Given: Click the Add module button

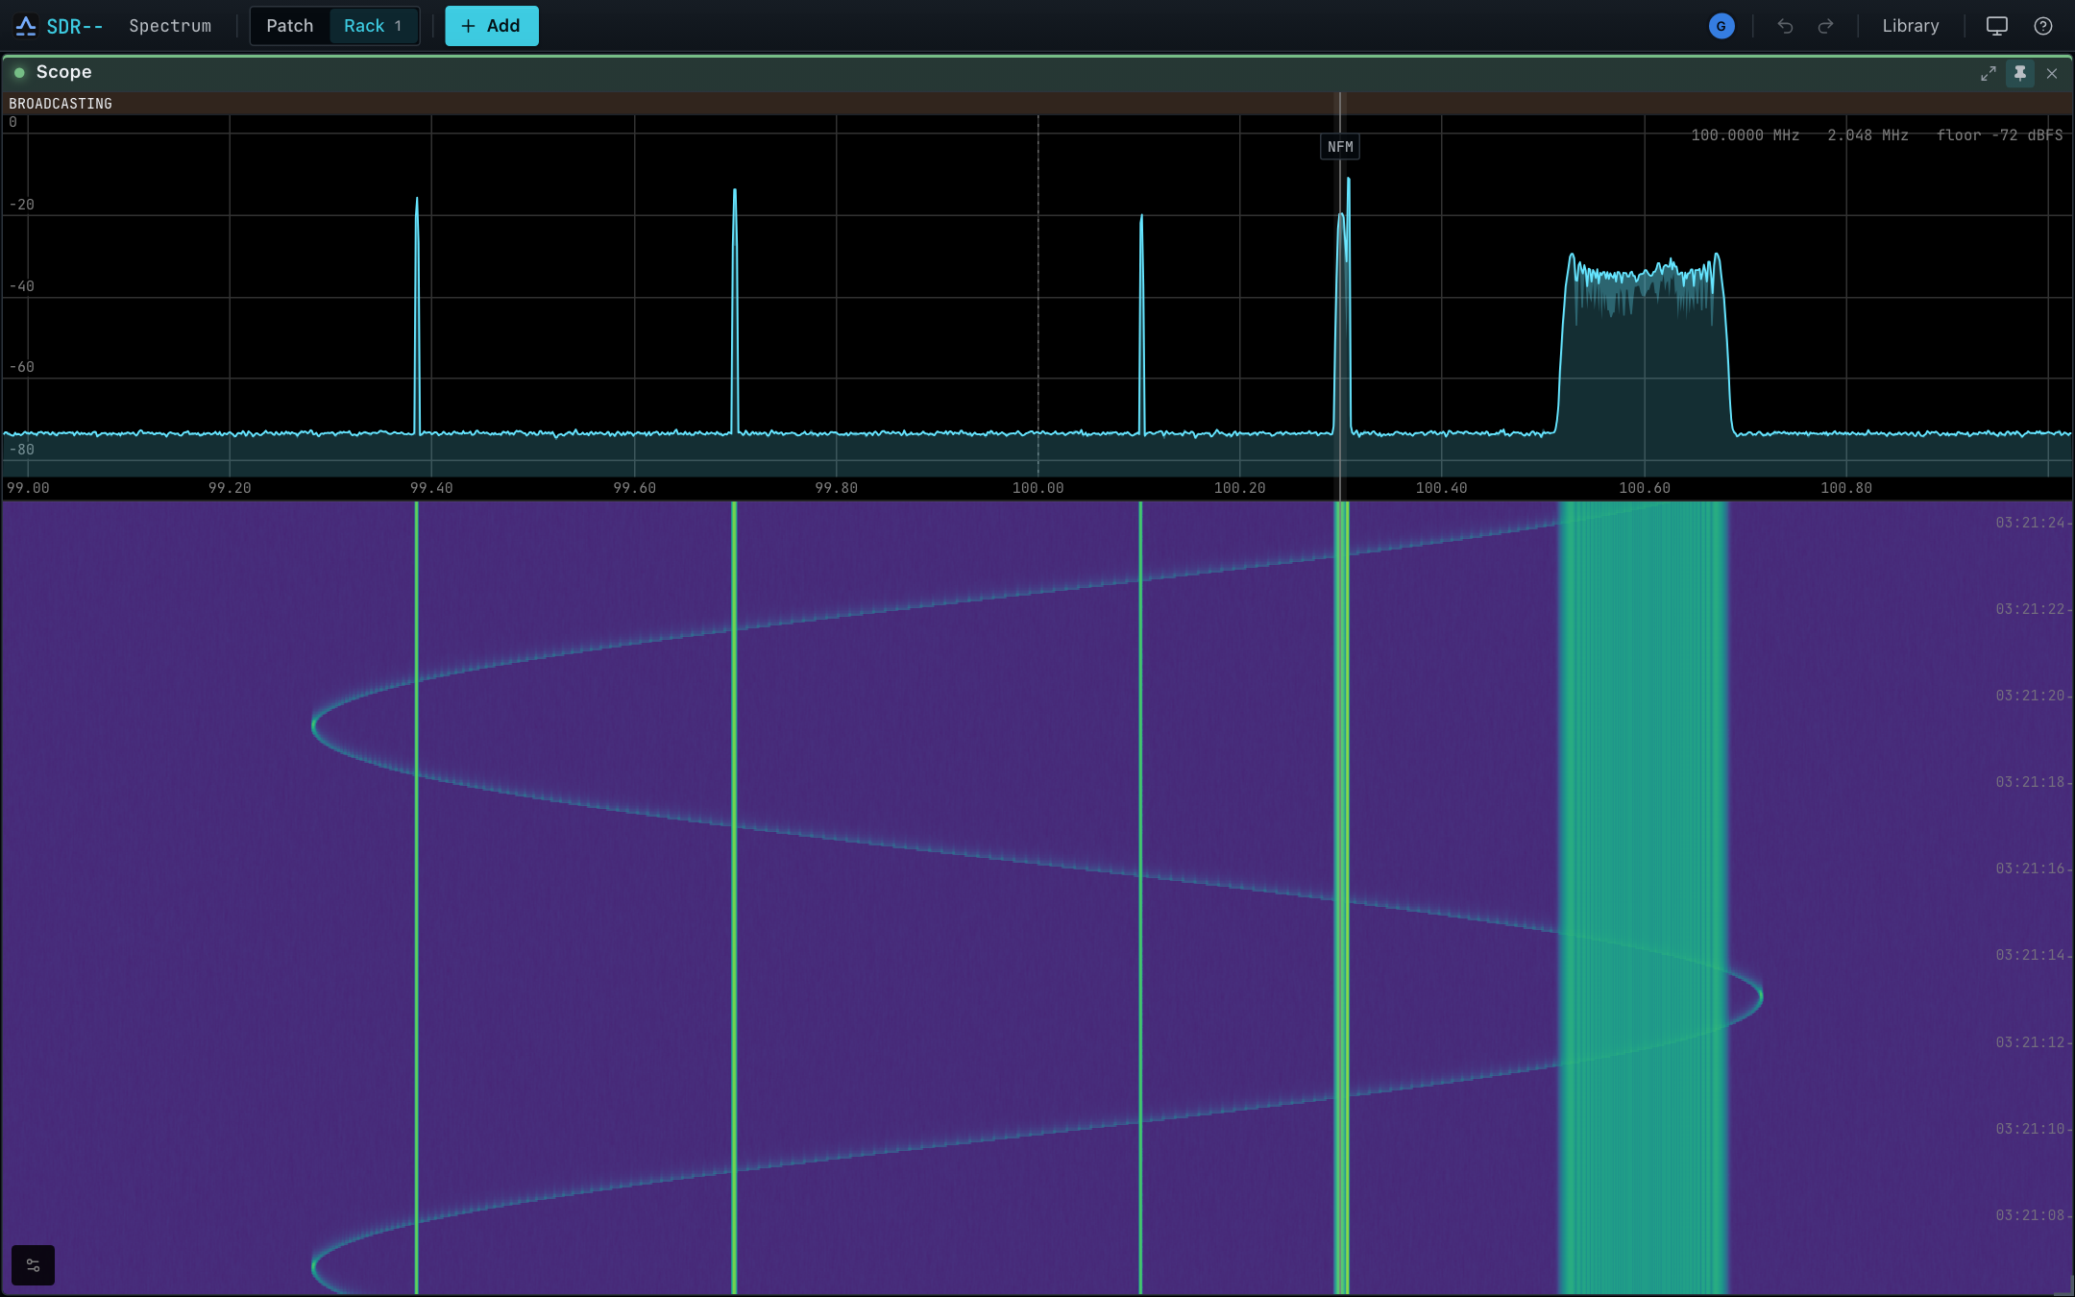Looking at the screenshot, I should [492, 26].
